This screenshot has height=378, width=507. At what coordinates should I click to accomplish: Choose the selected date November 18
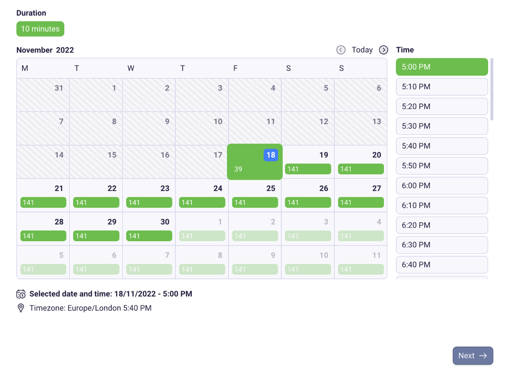[255, 162]
